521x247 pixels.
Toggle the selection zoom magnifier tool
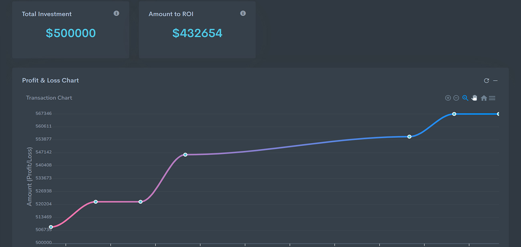(x=465, y=98)
